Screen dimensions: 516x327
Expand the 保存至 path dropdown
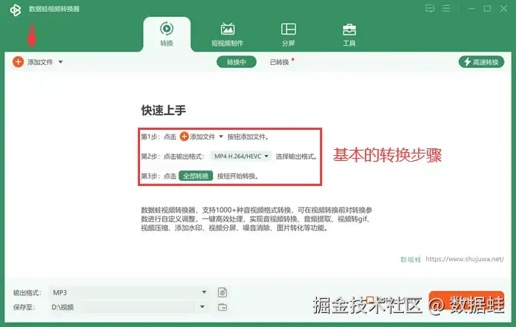click(x=203, y=307)
